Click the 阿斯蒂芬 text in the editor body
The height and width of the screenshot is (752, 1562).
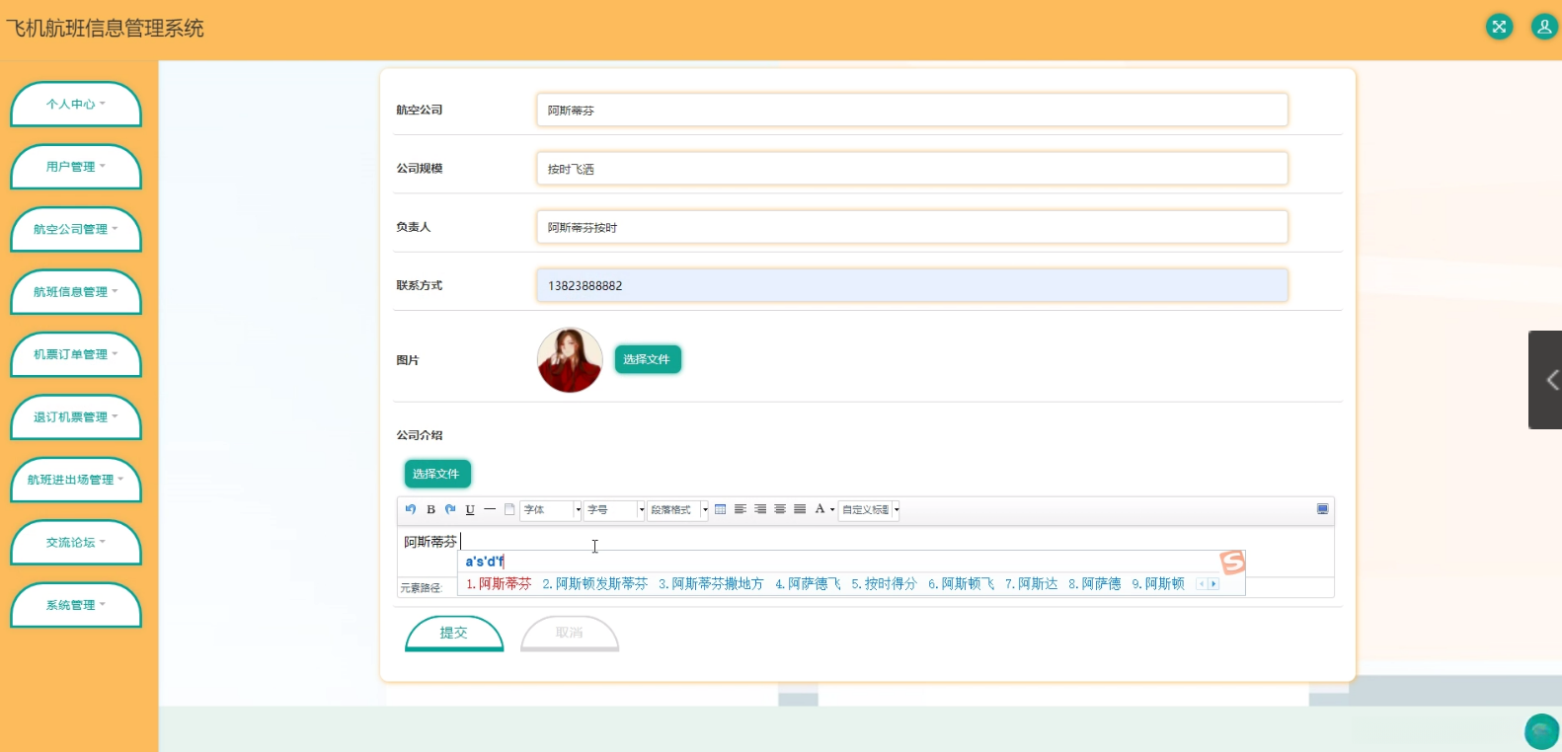point(430,542)
